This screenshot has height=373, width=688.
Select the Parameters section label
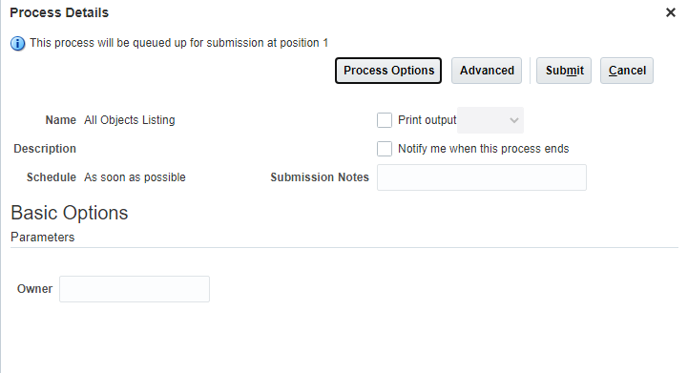coord(43,238)
